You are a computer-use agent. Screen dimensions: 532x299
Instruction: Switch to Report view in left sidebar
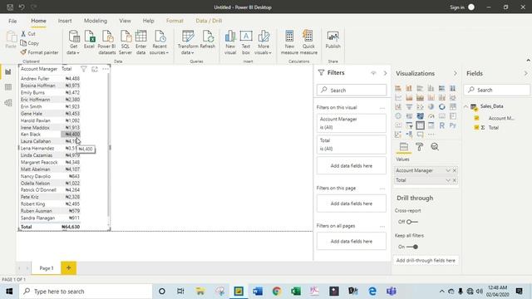(8, 72)
